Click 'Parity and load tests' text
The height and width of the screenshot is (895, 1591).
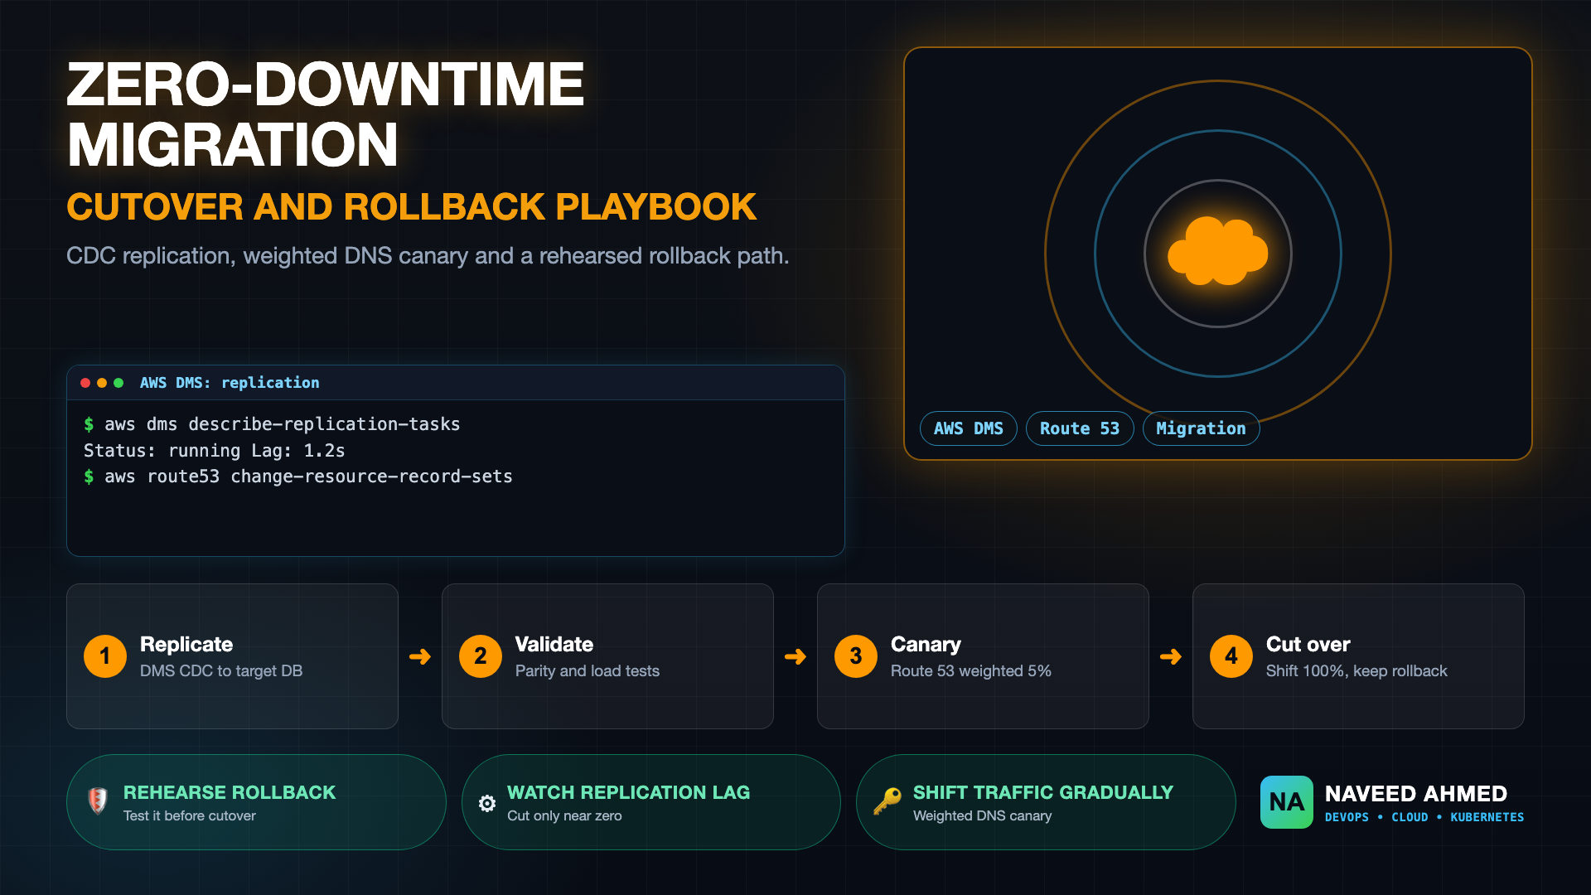(x=588, y=670)
